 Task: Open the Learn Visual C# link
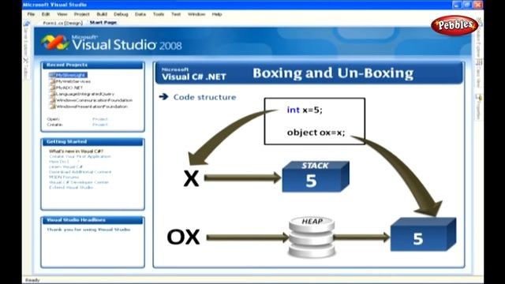click(65, 166)
